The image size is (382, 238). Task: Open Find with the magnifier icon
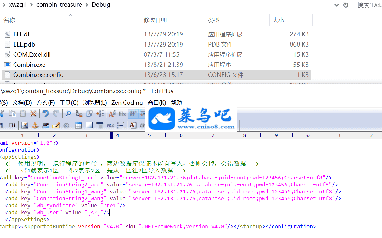[68, 114]
